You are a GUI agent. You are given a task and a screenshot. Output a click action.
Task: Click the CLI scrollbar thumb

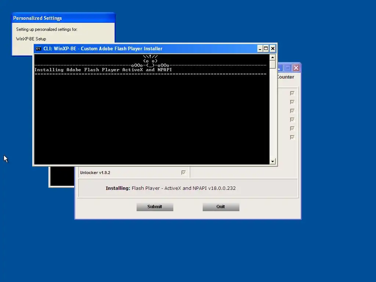point(272,65)
